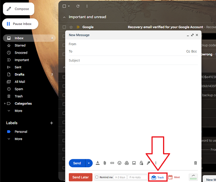216x182 pixels.
Task: Add Cc recipients
Action: coord(188,51)
